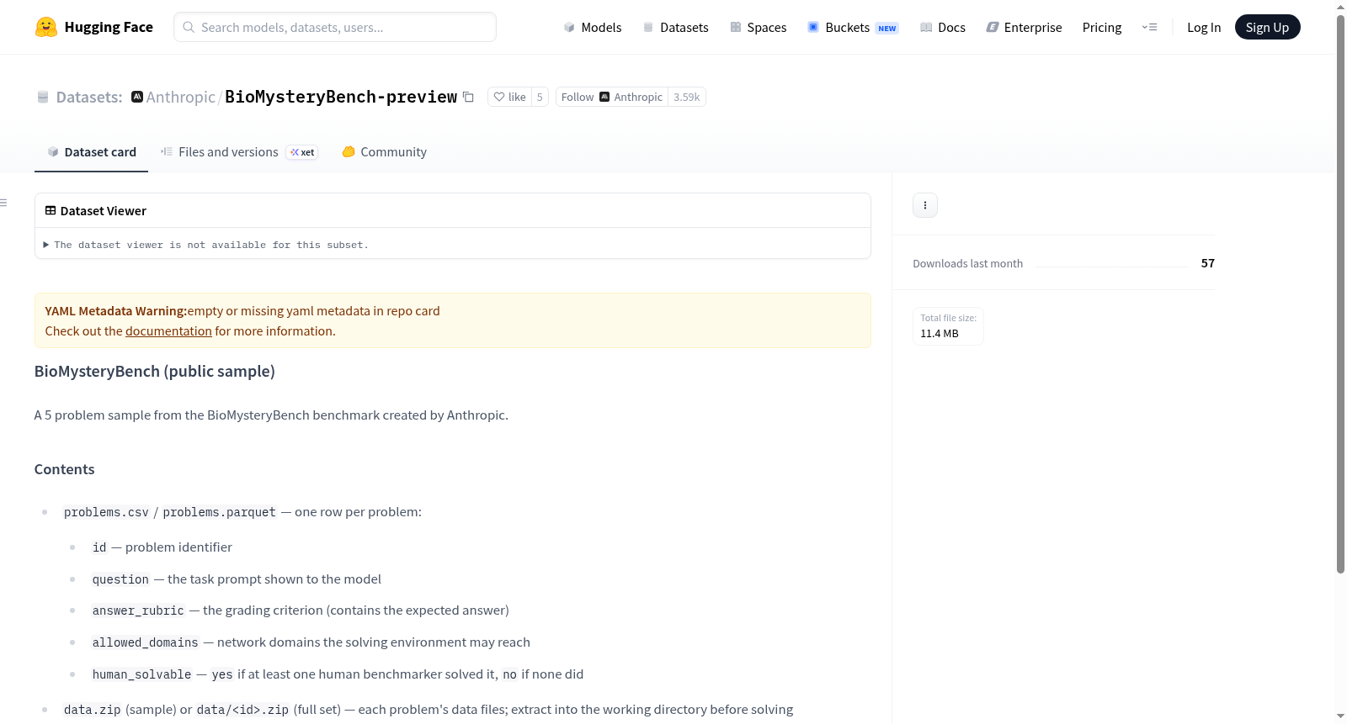Image resolution: width=1347 pixels, height=724 pixels.
Task: Open the Community tab
Action: click(384, 152)
